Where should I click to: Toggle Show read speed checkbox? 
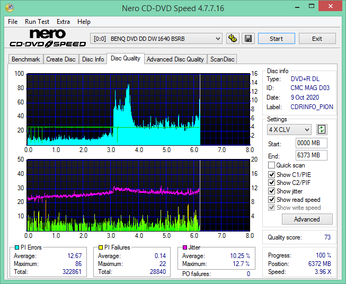(271, 199)
